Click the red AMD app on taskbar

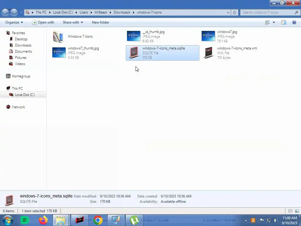tap(79, 220)
